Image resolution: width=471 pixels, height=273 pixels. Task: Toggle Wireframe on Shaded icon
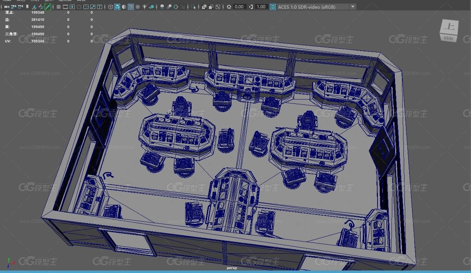coord(131,7)
